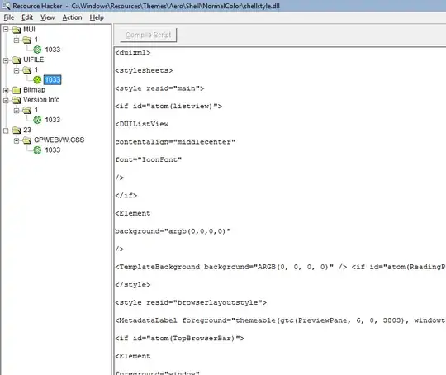Click the contentalign="middlecenter" line
The height and width of the screenshot is (375, 446).
[x=175, y=142]
